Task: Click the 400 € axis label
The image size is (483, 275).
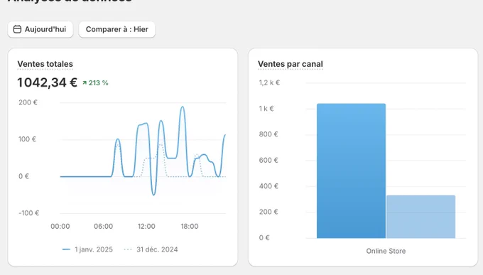Action: tap(268, 186)
